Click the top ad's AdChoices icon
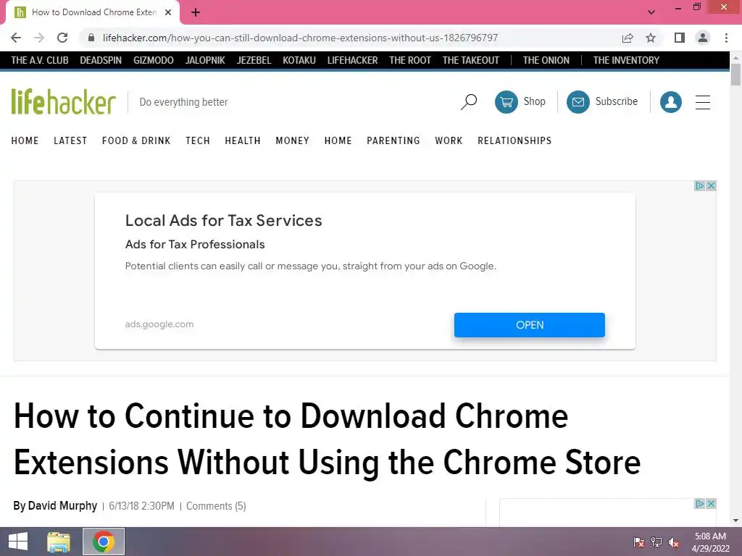 click(699, 186)
